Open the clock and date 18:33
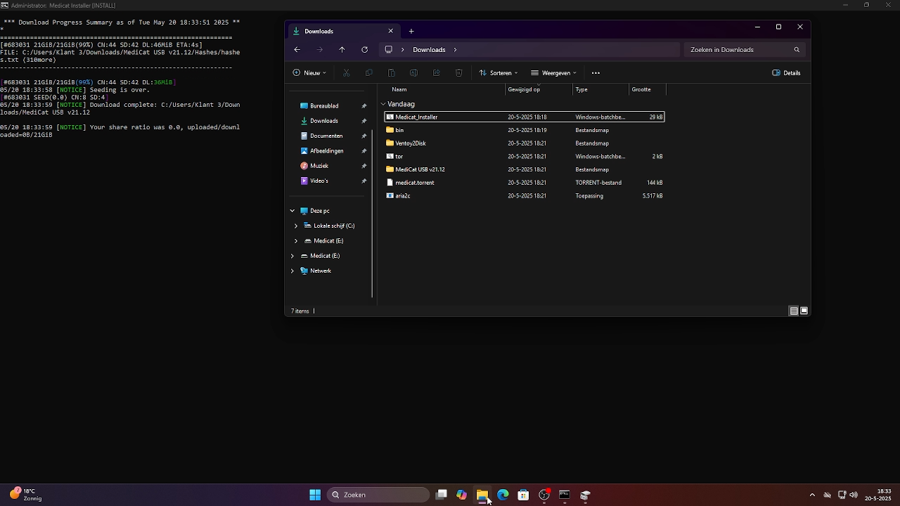Image resolution: width=900 pixels, height=506 pixels. pos(878,495)
